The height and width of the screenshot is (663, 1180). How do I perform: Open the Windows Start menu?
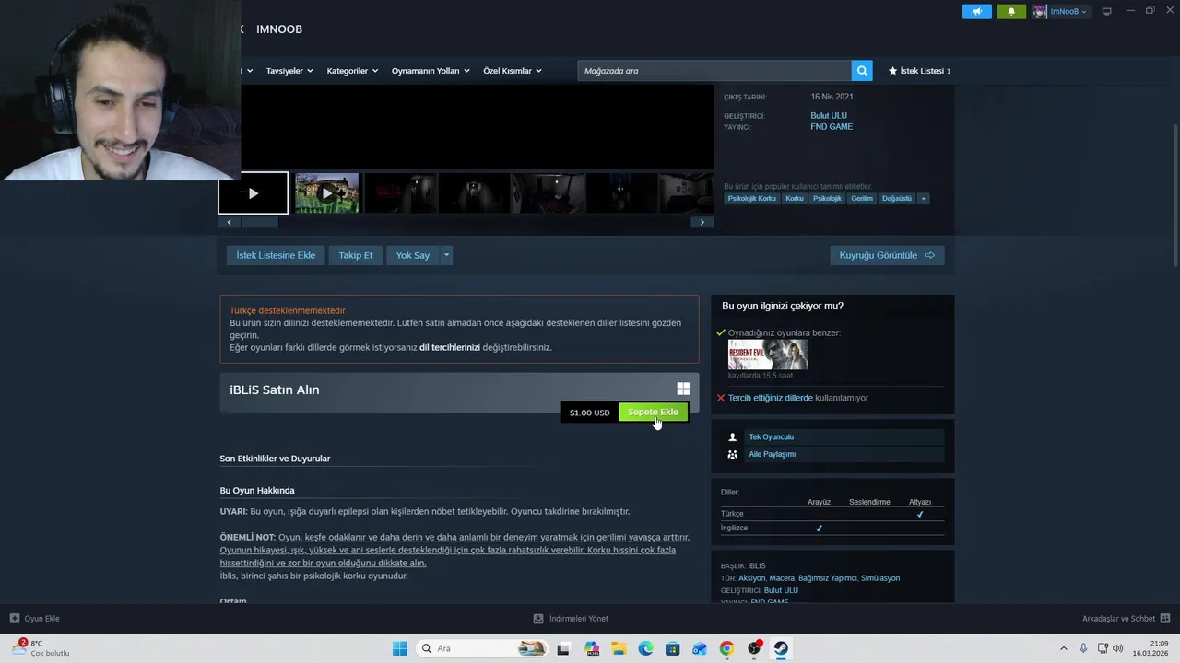coord(399,648)
